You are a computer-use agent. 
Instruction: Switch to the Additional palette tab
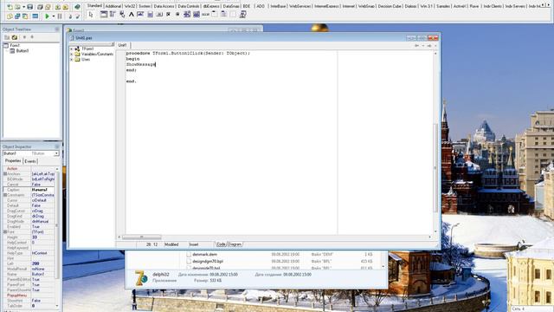tap(113, 6)
